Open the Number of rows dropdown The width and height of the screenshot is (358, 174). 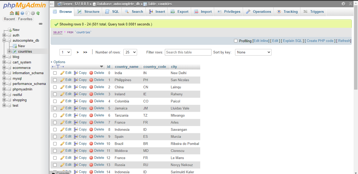point(130,52)
